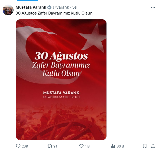The height and width of the screenshot is (151, 157).
Task: Open the share upload-arrow icon
Action: 153,146
